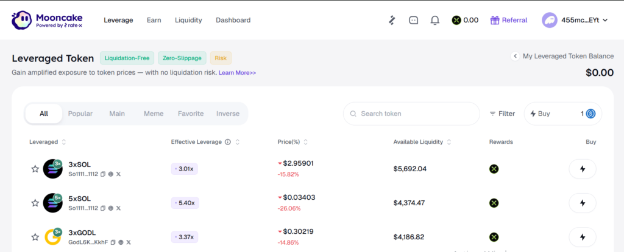Open 5xSOL X (Twitter) icon
Viewport: 624px width, 252px height.
click(x=118, y=208)
